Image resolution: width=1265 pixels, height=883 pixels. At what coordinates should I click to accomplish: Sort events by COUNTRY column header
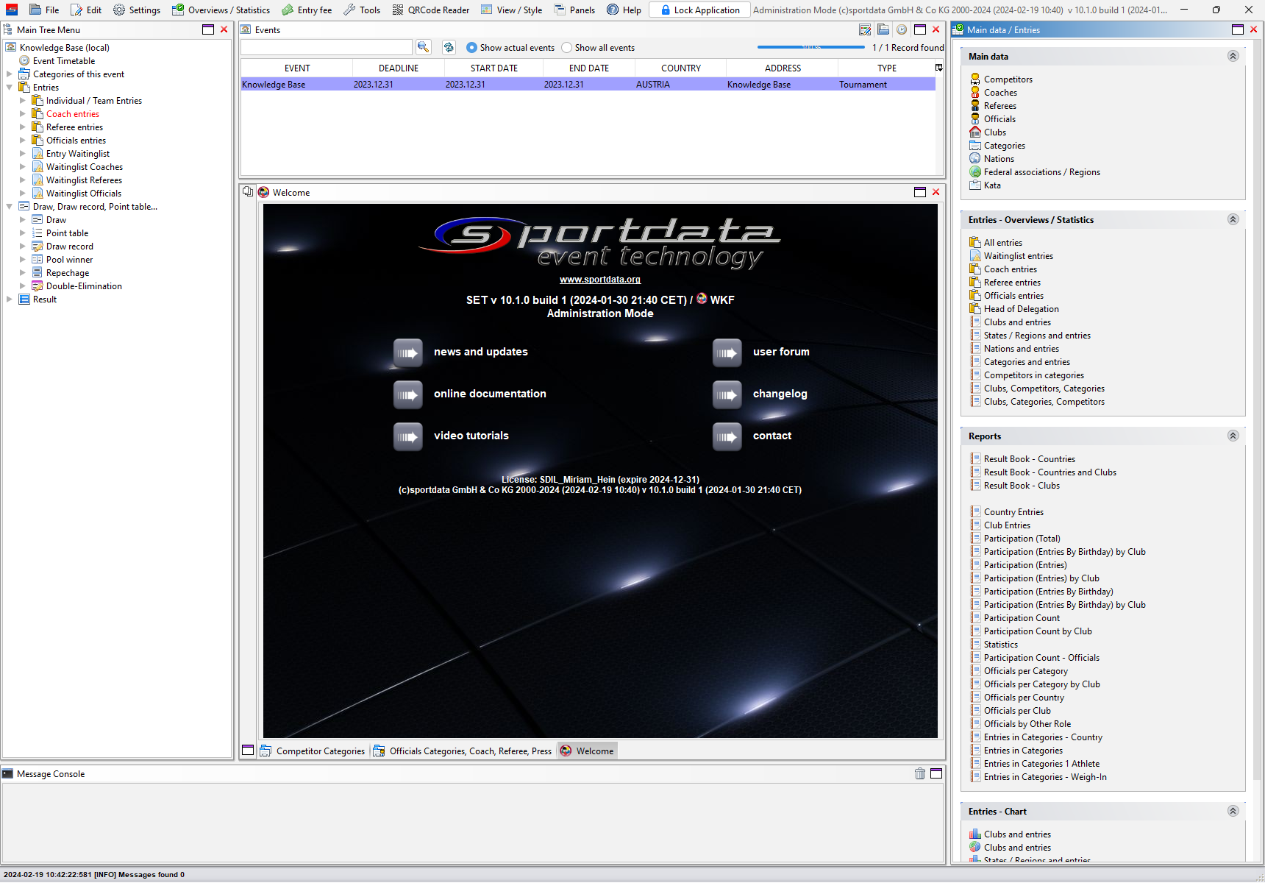pos(680,68)
